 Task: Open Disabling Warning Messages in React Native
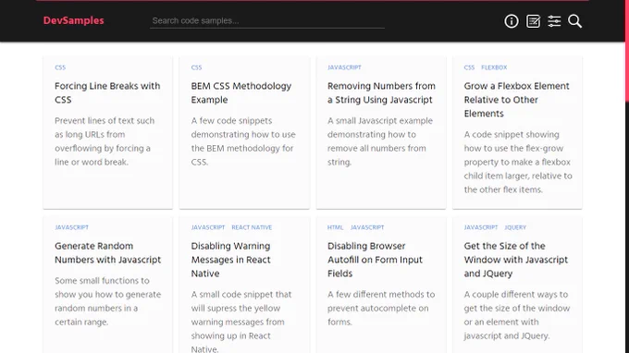click(230, 260)
